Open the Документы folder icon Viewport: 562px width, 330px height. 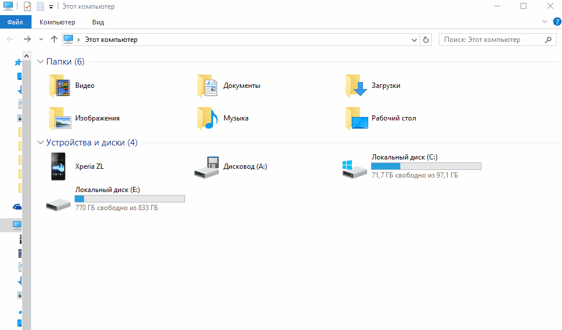[208, 86]
